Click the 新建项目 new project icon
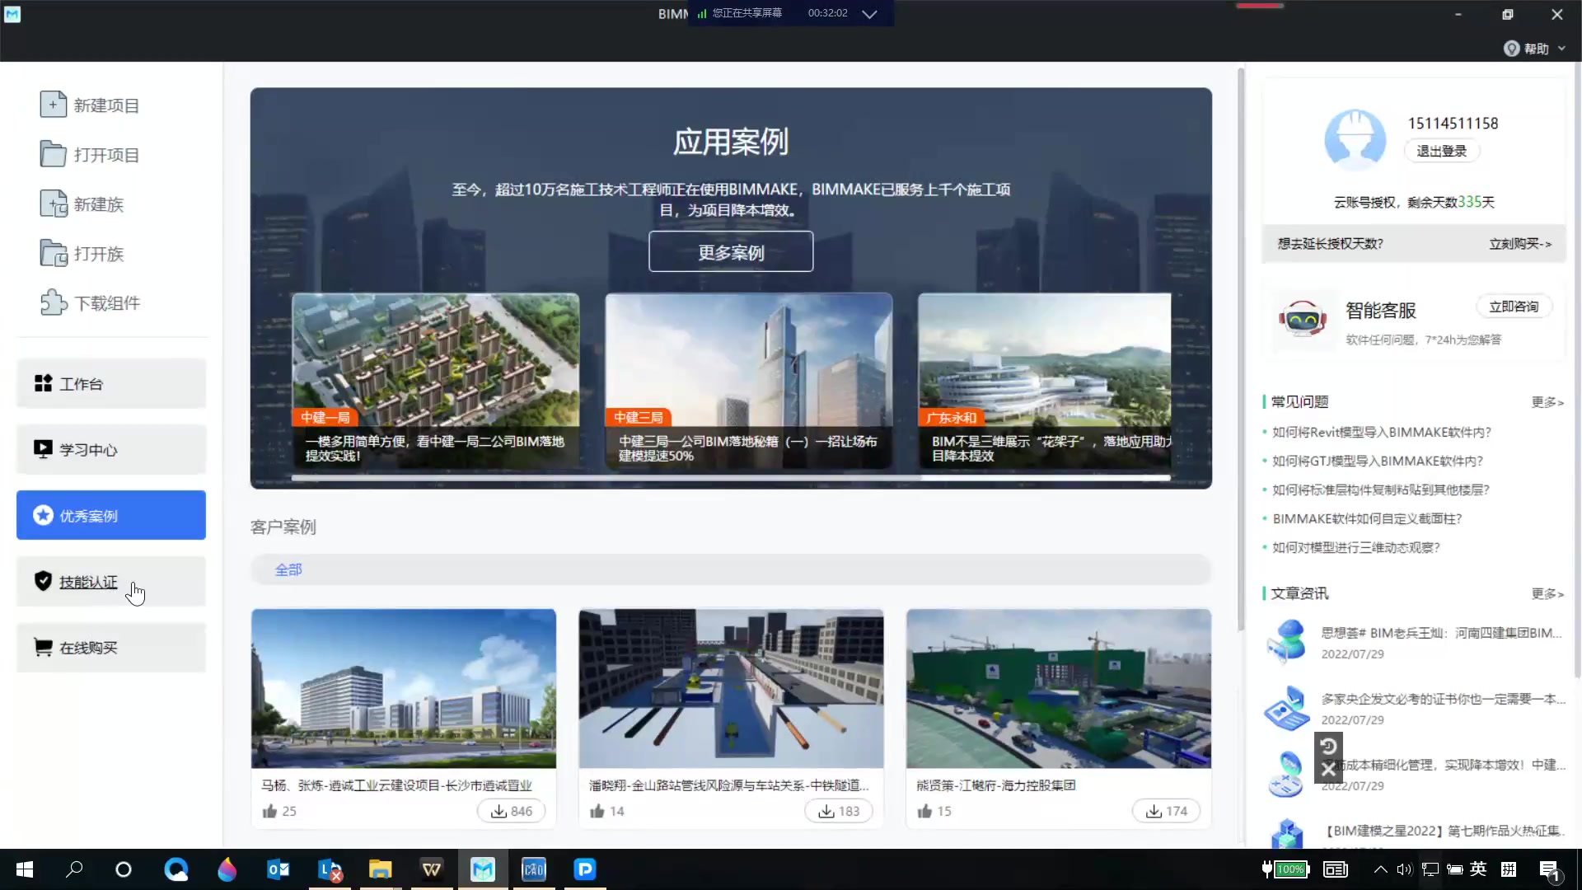This screenshot has height=890, width=1582. point(53,105)
